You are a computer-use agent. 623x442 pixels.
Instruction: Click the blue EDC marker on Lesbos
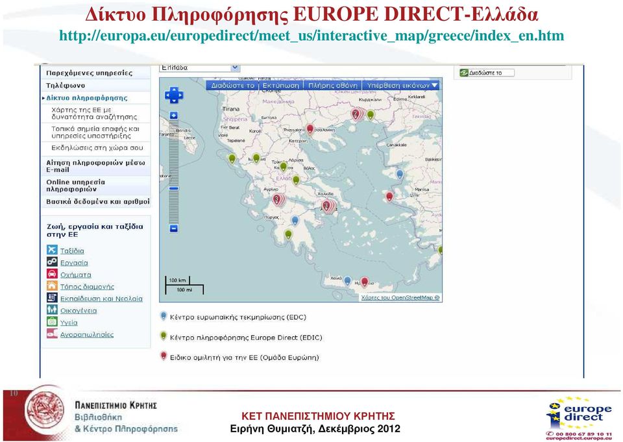coord(400,174)
